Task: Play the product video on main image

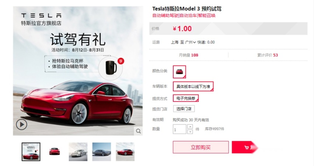Action: 21,125
